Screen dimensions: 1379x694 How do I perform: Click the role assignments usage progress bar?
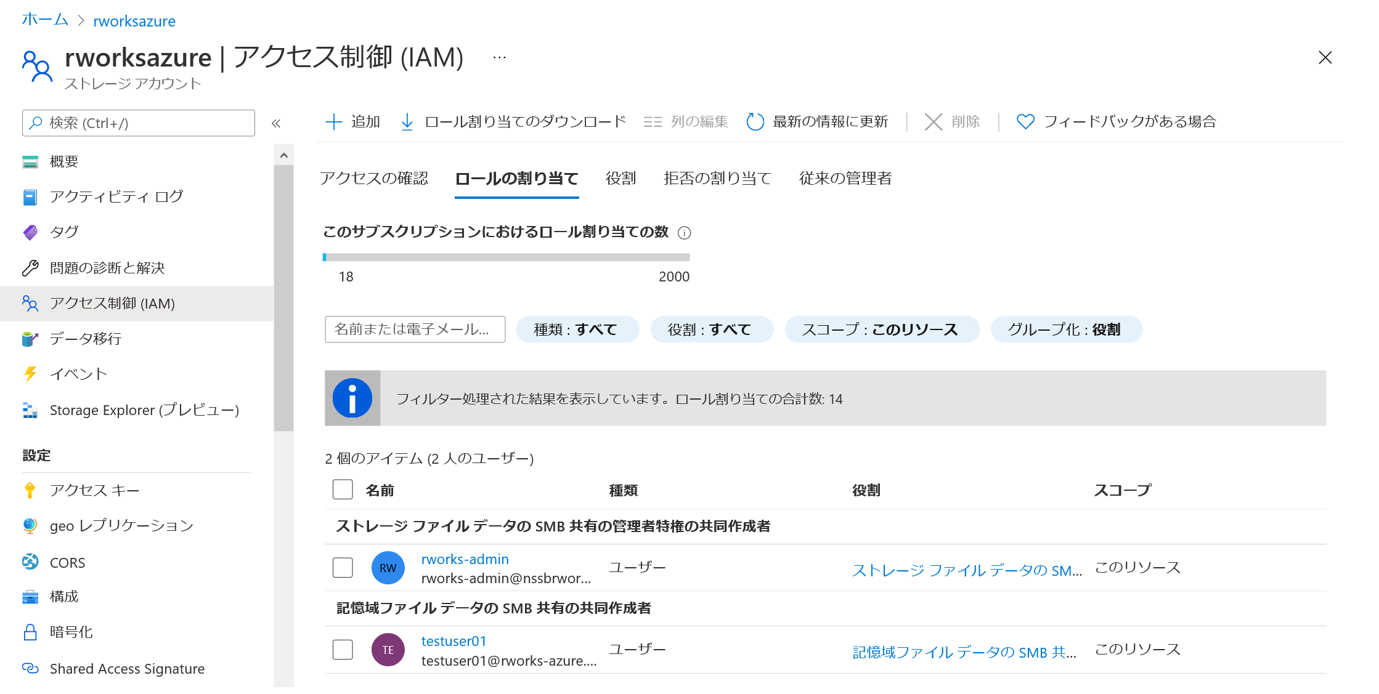coord(506,257)
